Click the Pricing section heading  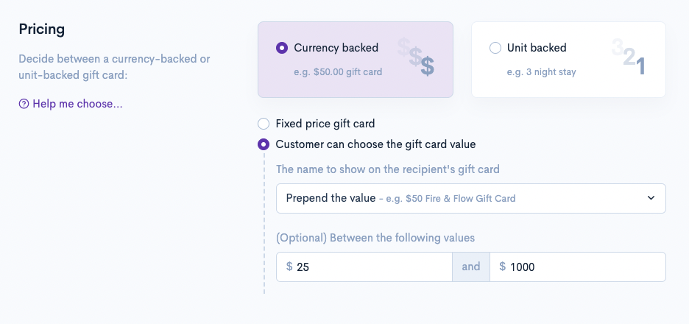tap(42, 29)
